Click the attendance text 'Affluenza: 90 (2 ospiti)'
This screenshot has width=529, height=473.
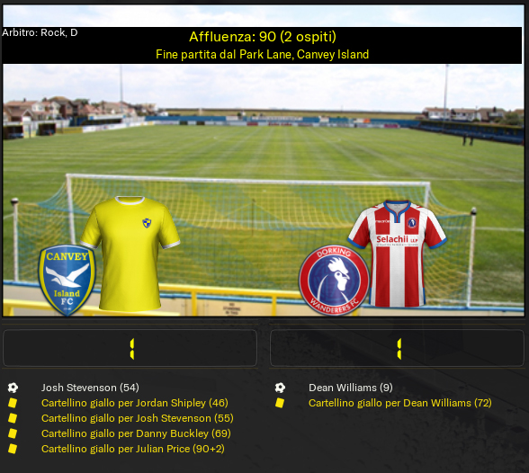(x=263, y=37)
